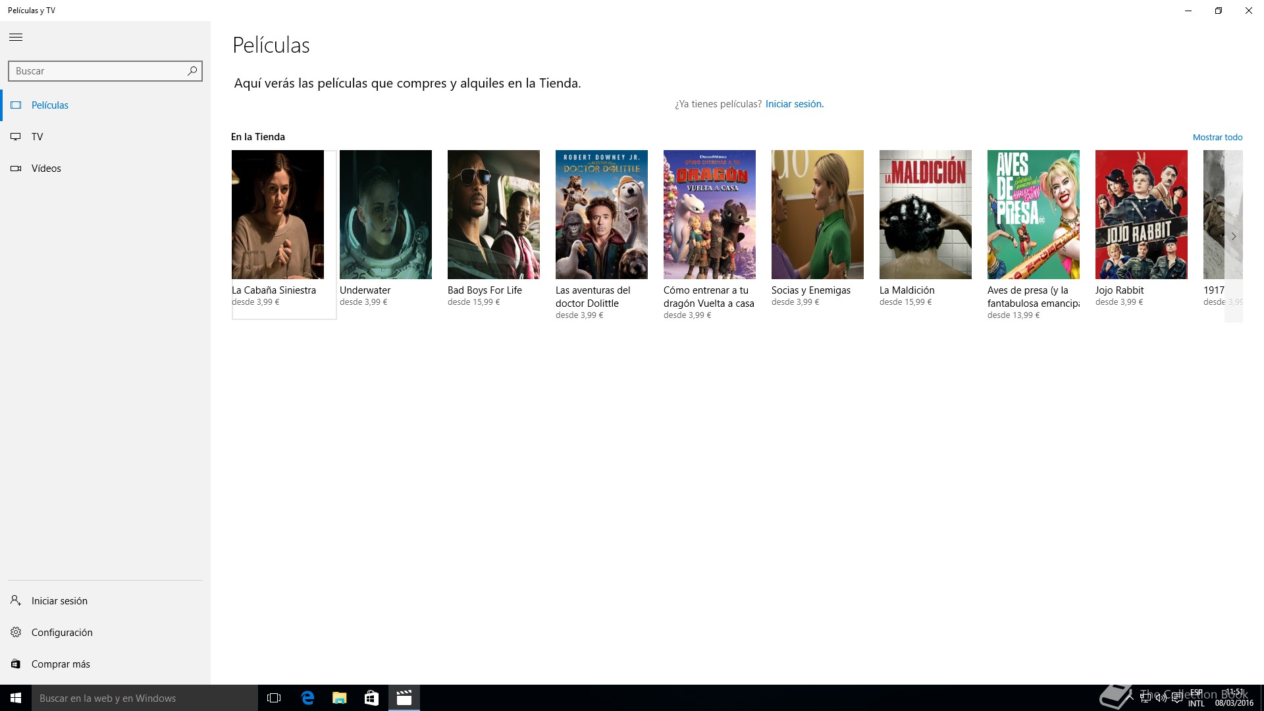Image resolution: width=1264 pixels, height=711 pixels.
Task: Click the En la Tienda heading
Action: [258, 137]
